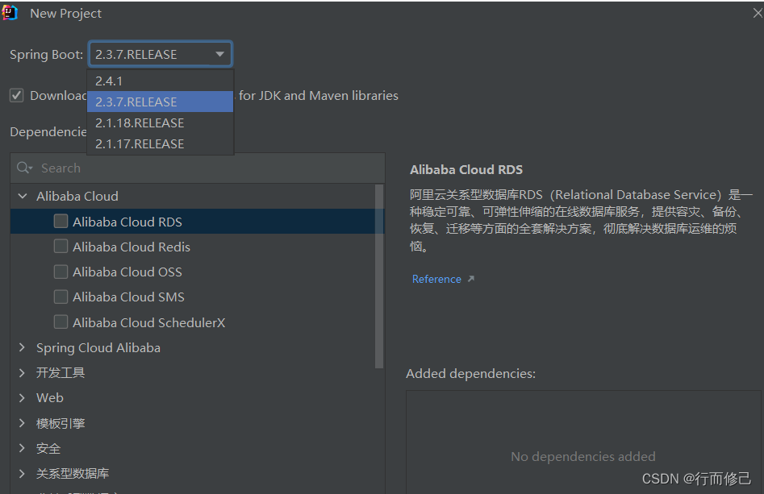Expand the Web category
The image size is (764, 494).
click(22, 397)
